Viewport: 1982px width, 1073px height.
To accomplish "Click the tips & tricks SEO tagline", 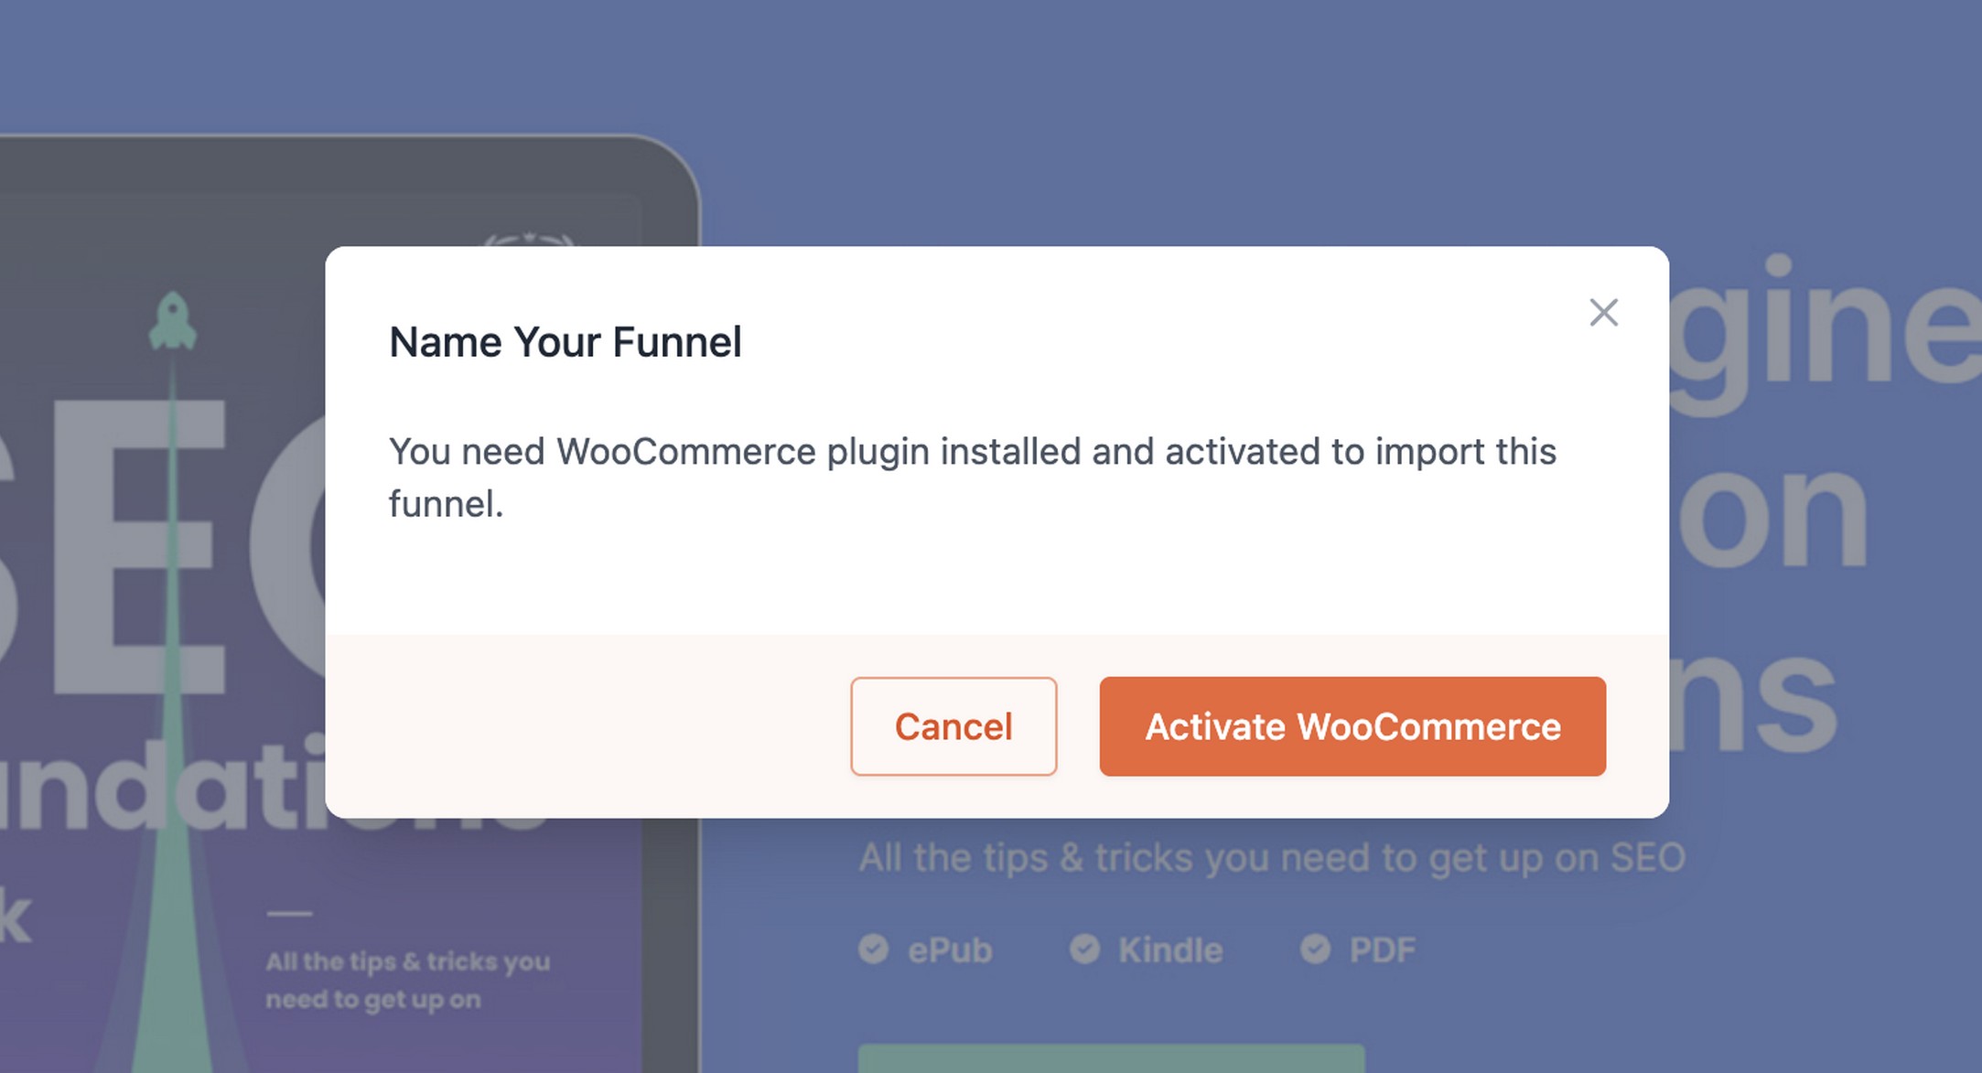I will click(x=1272, y=858).
